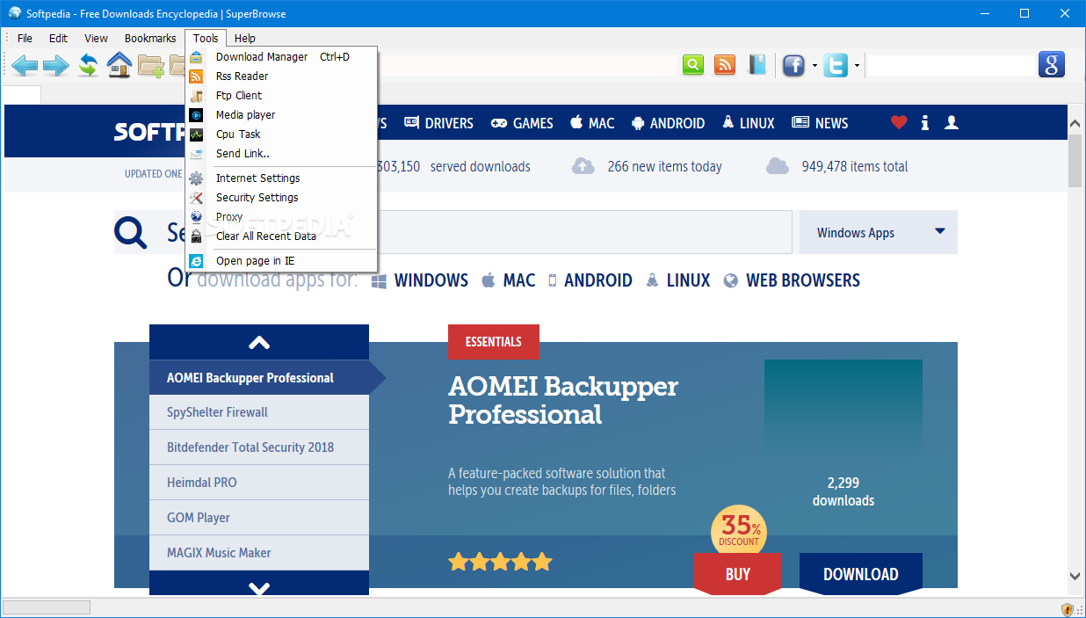Open the Help menu

pyautogui.click(x=245, y=38)
